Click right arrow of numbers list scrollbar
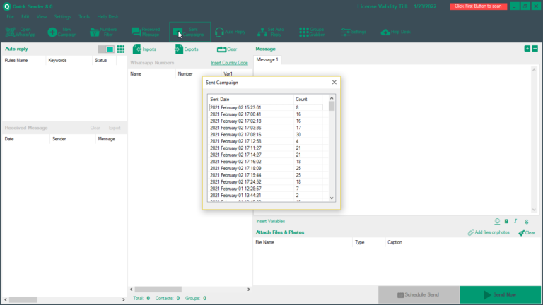 point(248,289)
